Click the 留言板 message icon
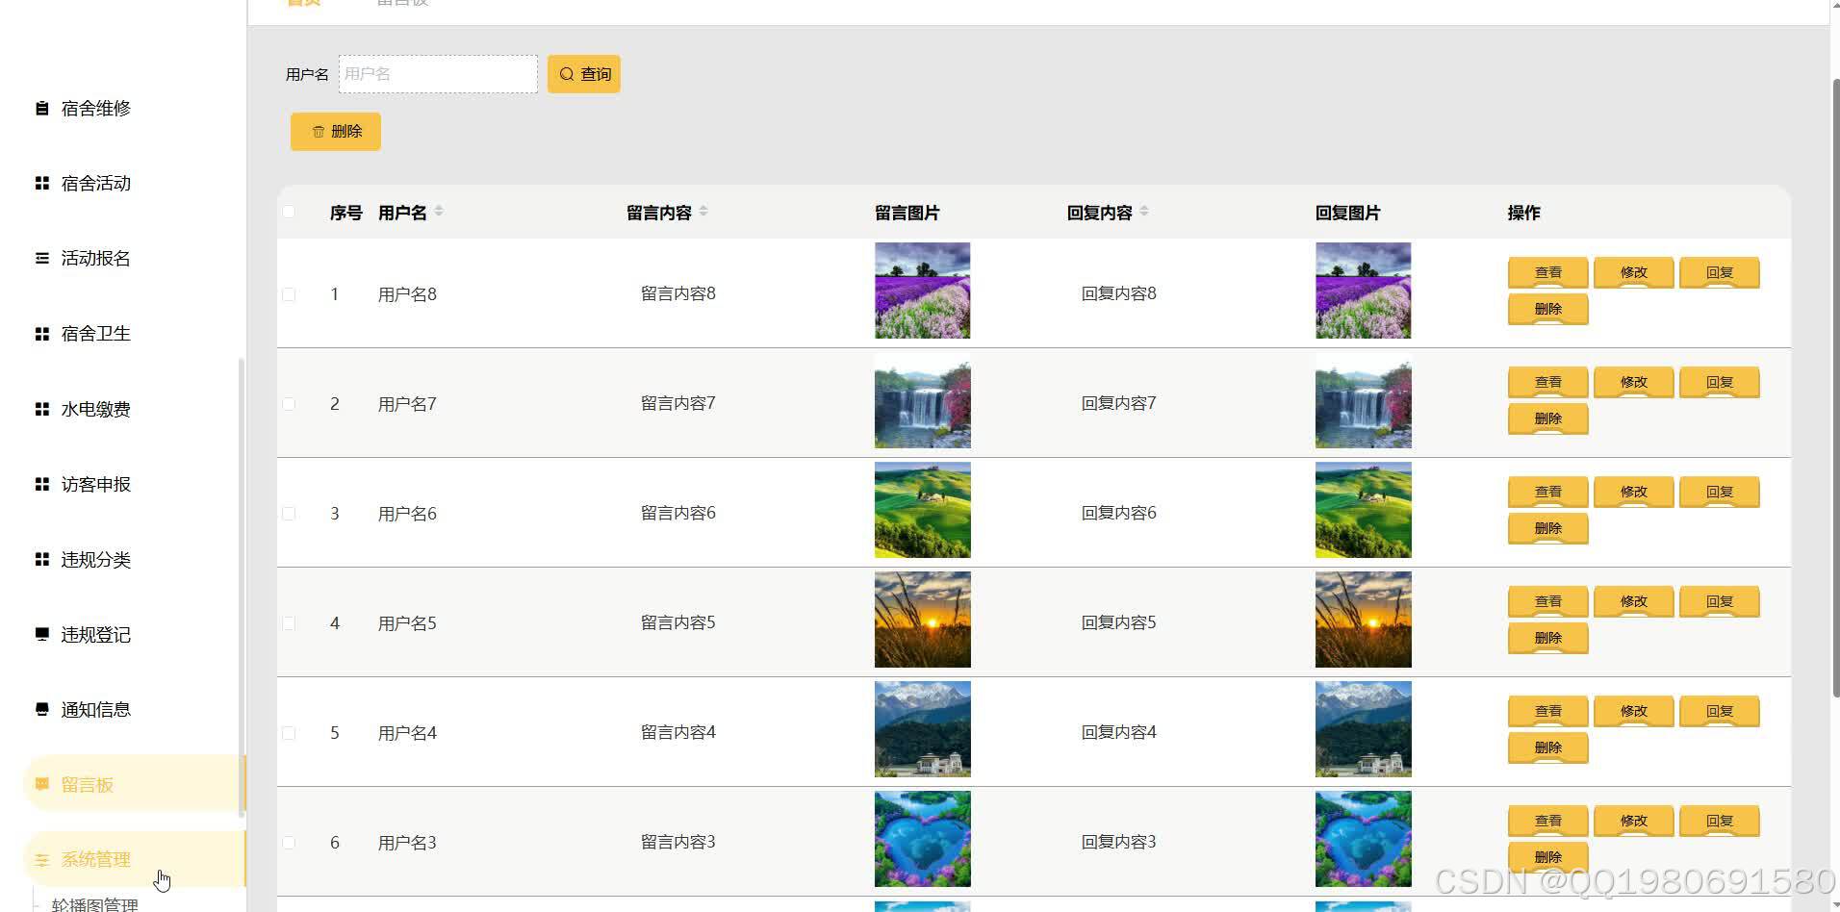Screen dimensions: 1840x912 point(41,784)
